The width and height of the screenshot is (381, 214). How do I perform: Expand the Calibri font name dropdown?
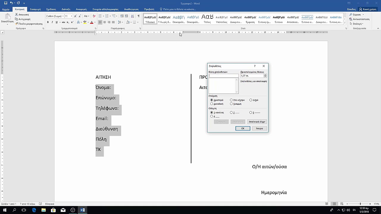click(63, 16)
